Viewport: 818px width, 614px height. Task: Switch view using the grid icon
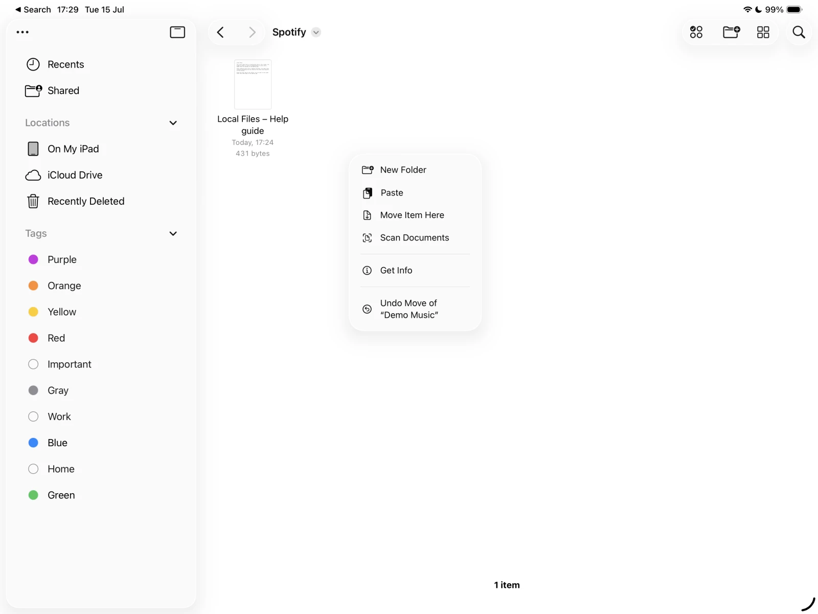pos(763,32)
